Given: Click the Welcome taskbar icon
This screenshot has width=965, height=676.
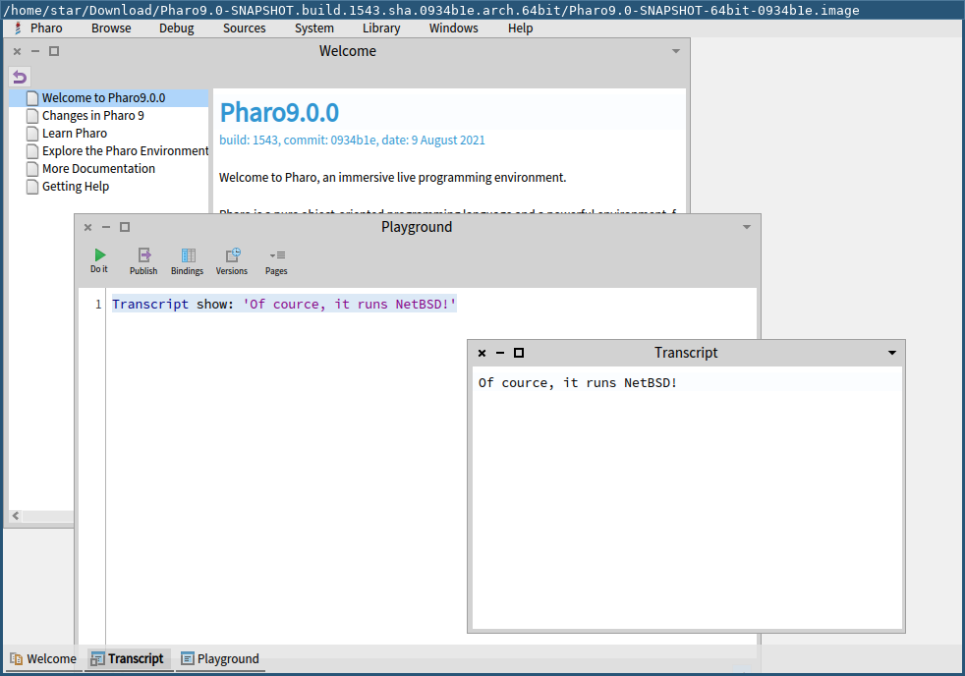Looking at the screenshot, I should (x=17, y=658).
